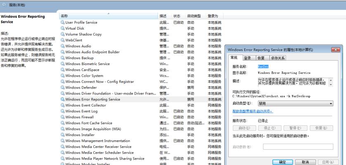Click Windows Connect Now service icon

63,82
